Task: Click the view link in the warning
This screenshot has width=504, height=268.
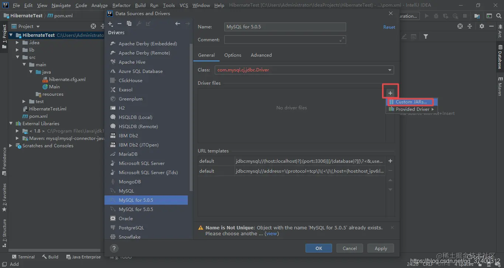Action: (x=272, y=233)
